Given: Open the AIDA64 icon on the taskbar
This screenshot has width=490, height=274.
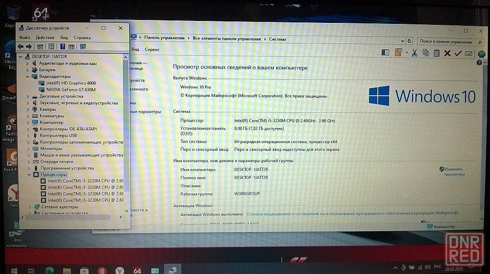Looking at the screenshot, I should pos(137,271).
